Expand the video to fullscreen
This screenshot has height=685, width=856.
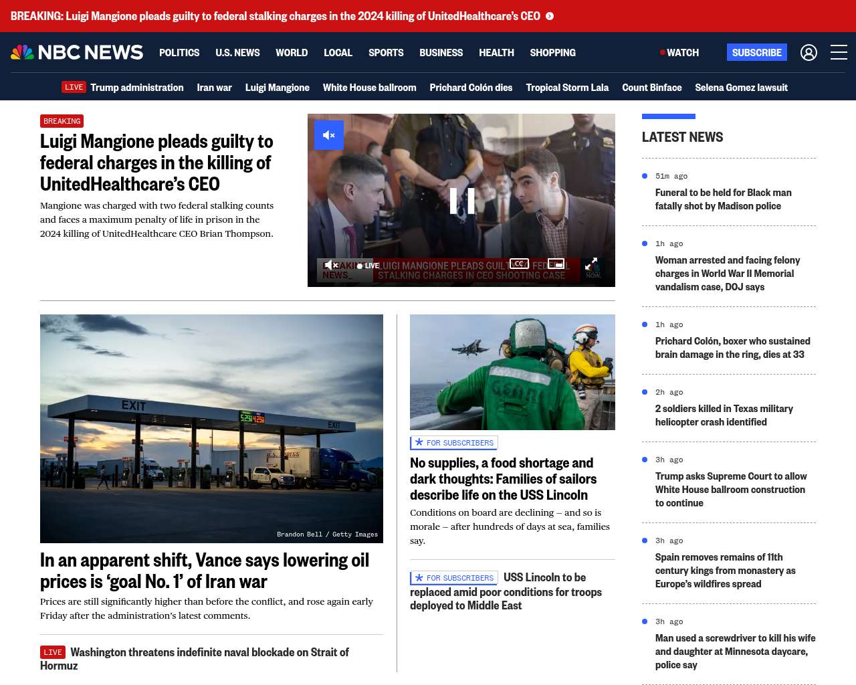(x=591, y=264)
